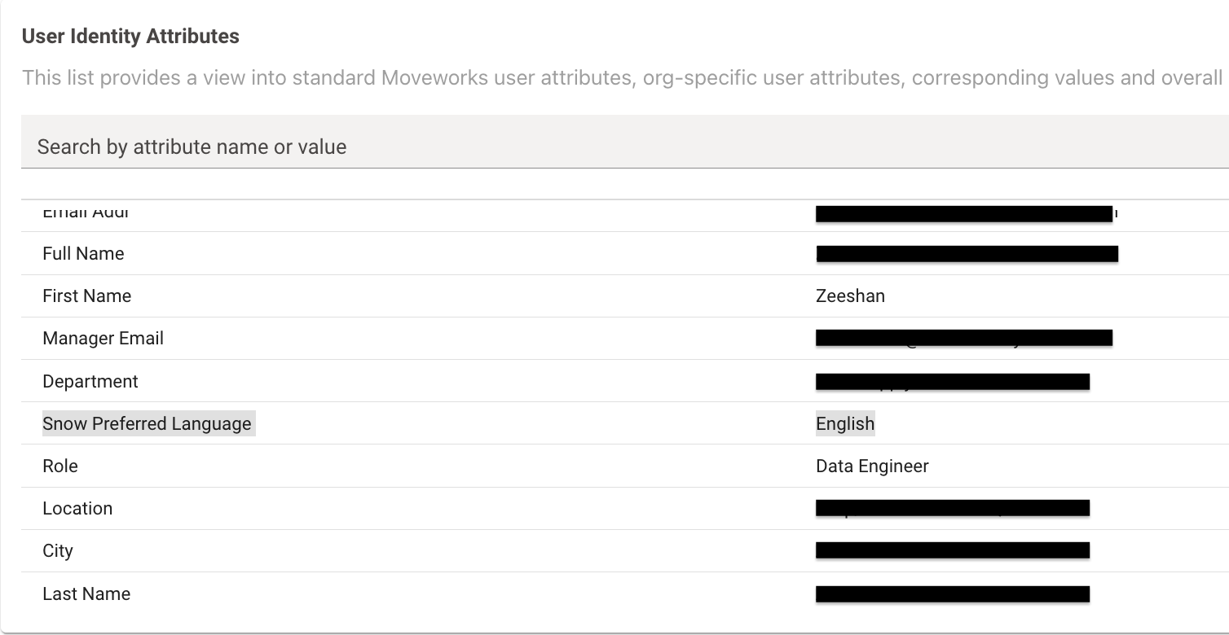Select the City attribute label
The width and height of the screenshot is (1229, 635).
click(58, 550)
